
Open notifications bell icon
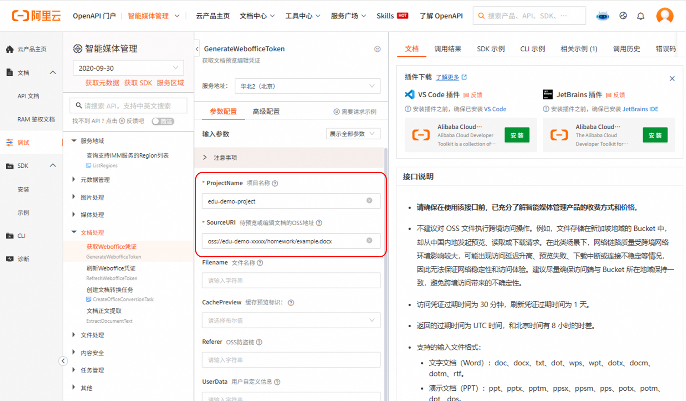(641, 16)
